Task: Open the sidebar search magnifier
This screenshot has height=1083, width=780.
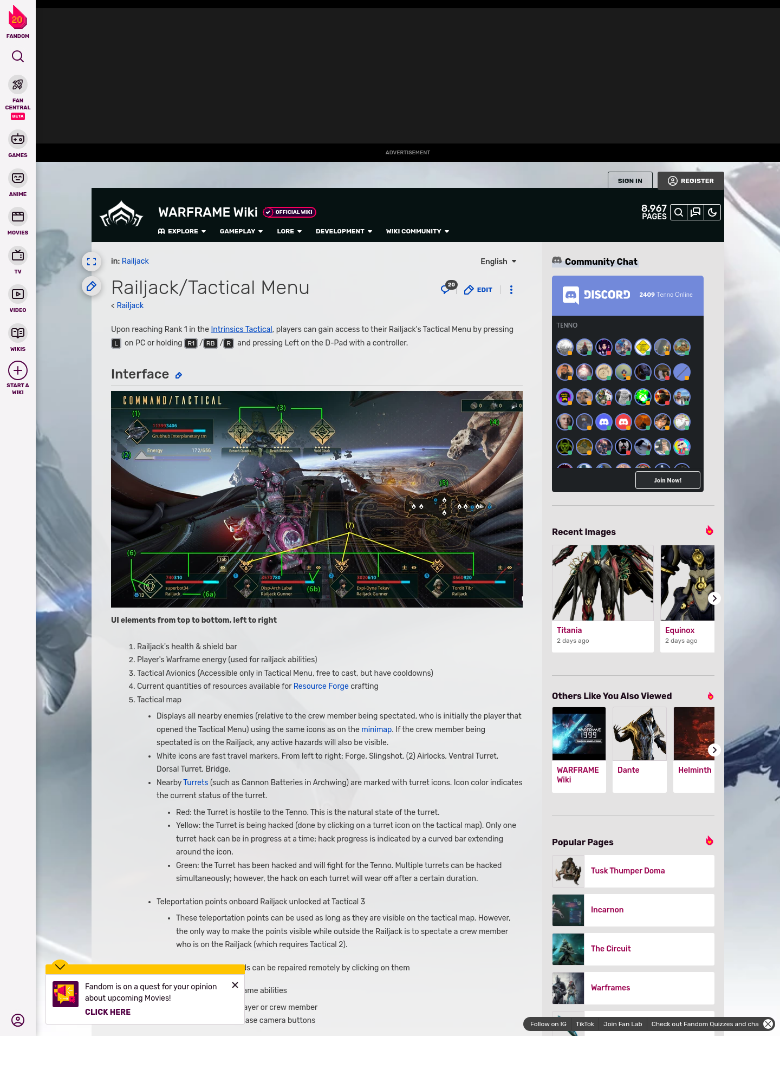Action: [18, 56]
